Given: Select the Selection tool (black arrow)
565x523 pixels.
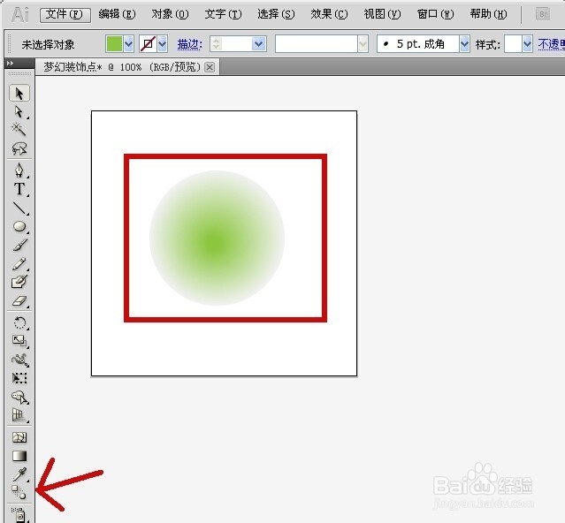Looking at the screenshot, I should pos(19,94).
